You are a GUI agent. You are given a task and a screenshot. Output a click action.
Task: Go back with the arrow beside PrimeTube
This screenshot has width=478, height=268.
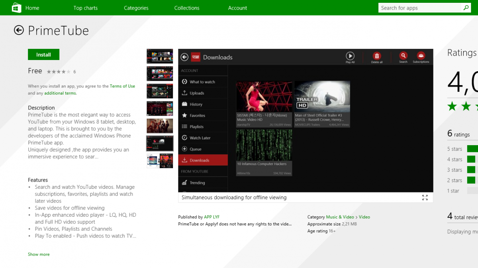19,30
